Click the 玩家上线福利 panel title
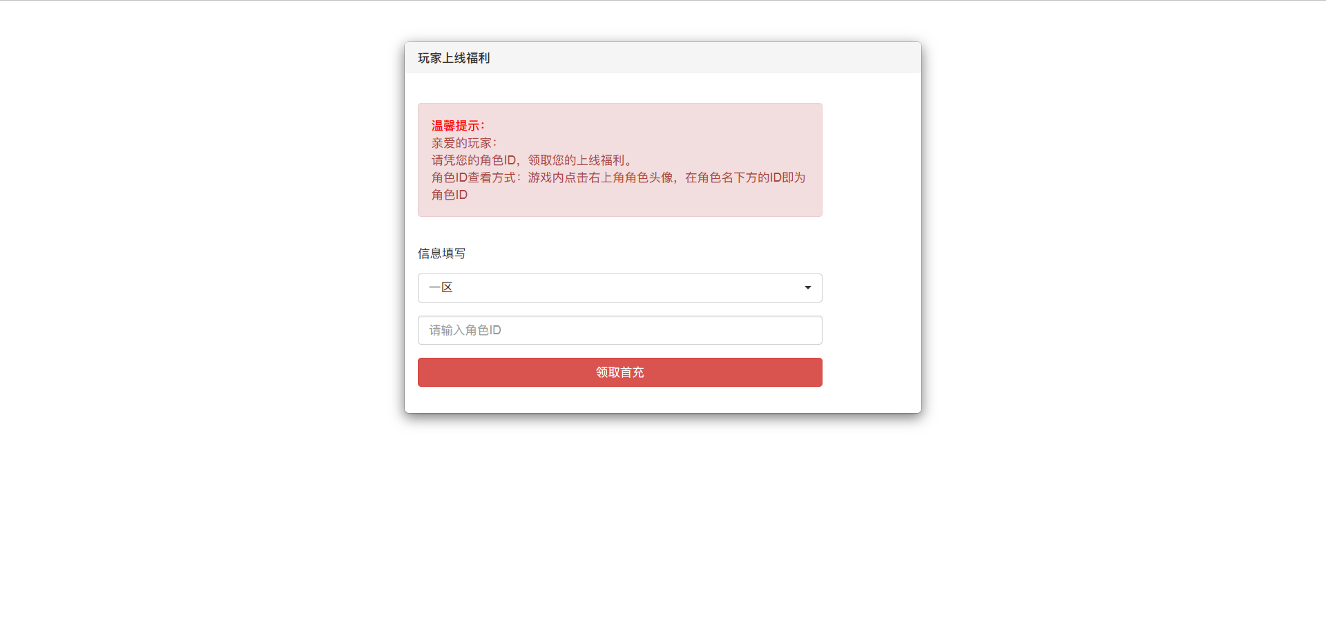The height and width of the screenshot is (623, 1326). tap(454, 58)
